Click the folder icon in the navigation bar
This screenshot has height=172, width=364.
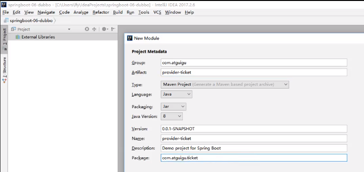tap(6, 20)
